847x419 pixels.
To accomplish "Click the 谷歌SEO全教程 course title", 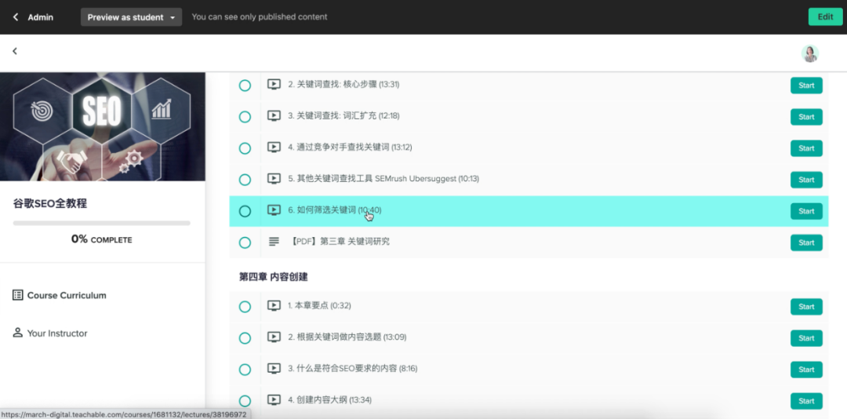I will (x=50, y=204).
